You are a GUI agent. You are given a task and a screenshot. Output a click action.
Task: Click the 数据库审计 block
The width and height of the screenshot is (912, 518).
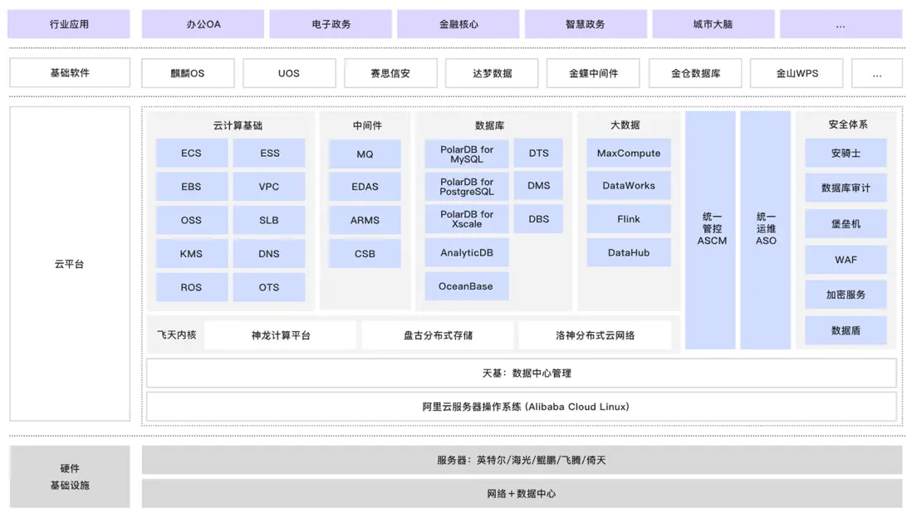[x=846, y=188]
